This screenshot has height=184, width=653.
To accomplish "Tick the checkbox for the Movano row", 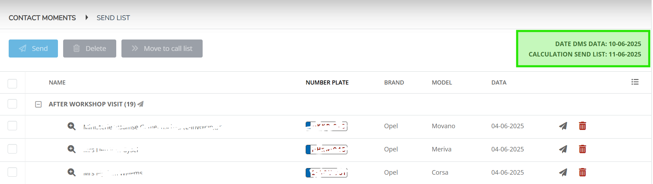I will pos(12,125).
